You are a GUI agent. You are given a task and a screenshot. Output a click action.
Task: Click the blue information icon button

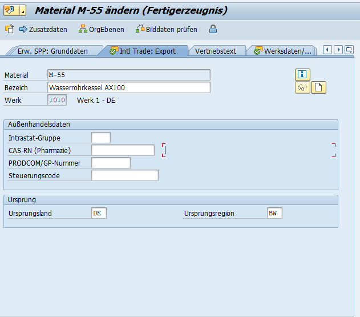[x=302, y=75]
